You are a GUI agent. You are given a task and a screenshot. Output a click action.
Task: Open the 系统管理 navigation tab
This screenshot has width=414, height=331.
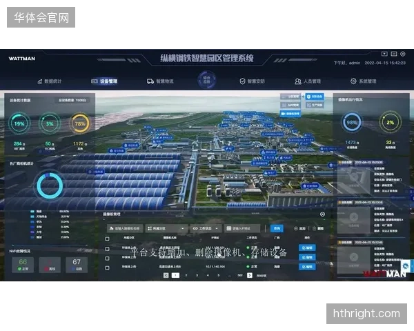pyautogui.click(x=363, y=81)
